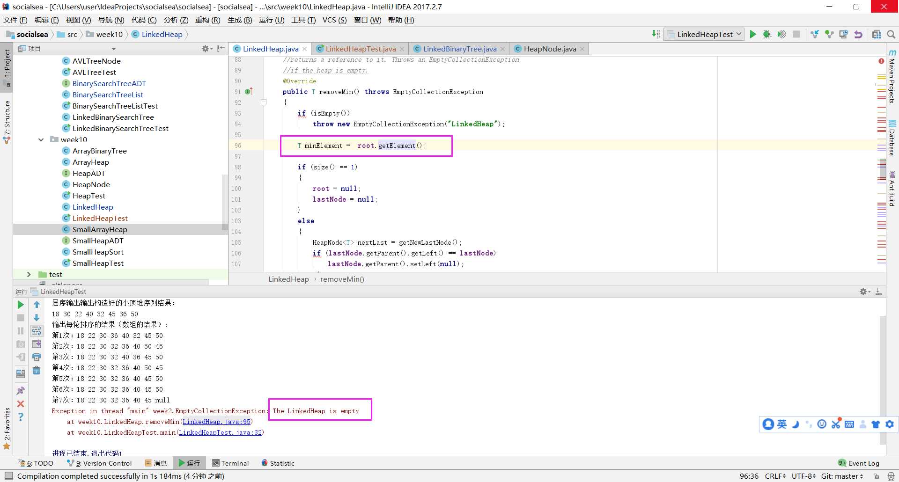Screen dimensions: 899x482
Task: Click the gray stop button in toolbar
Action: point(796,34)
